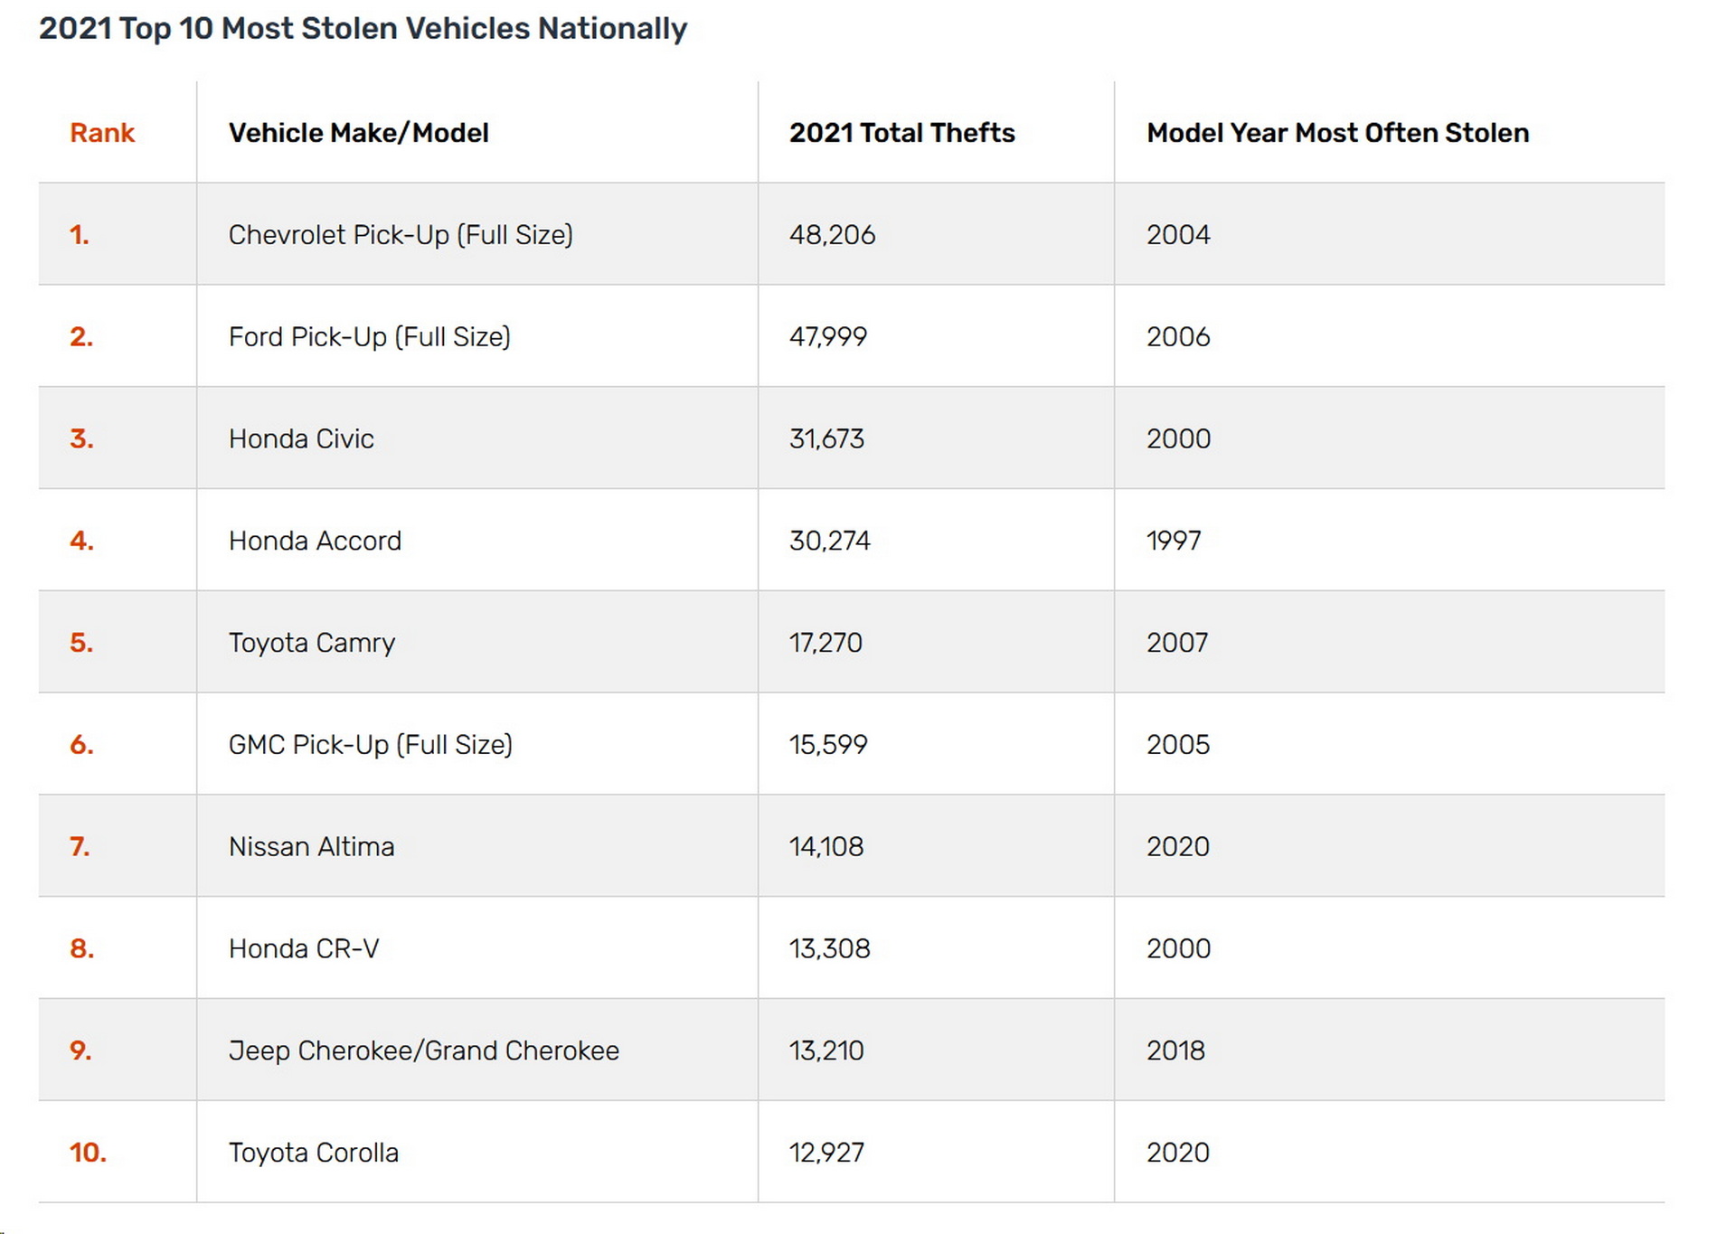Click the Honda Civic row name
The height and width of the screenshot is (1234, 1736).
pyautogui.click(x=301, y=439)
